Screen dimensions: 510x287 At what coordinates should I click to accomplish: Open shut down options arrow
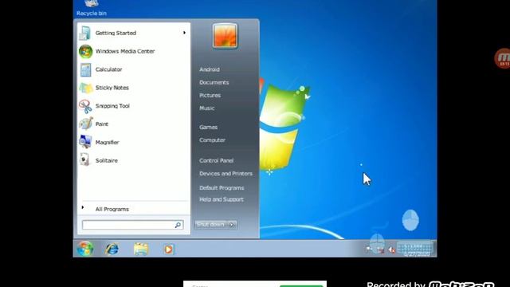pos(232,225)
